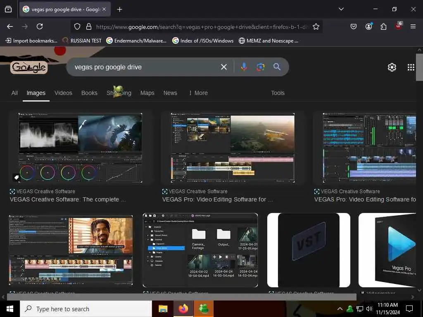The height and width of the screenshot is (317, 423).
Task: Switch to the Shopping tab
Action: [119, 93]
